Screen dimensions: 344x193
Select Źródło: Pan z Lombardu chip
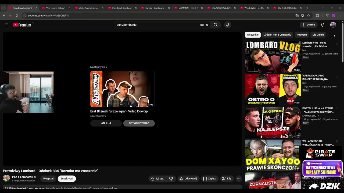pyautogui.click(x=277, y=35)
